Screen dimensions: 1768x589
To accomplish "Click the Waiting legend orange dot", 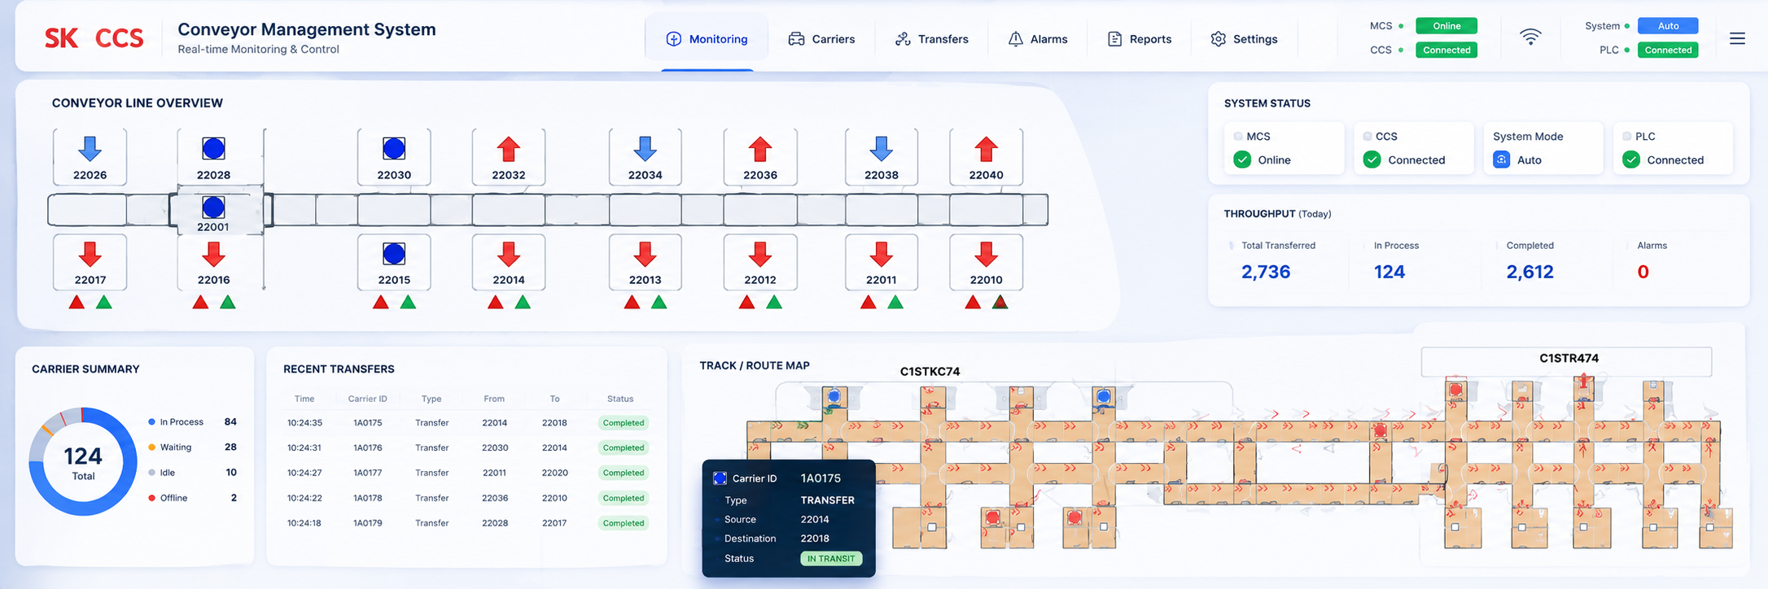I will click(151, 447).
